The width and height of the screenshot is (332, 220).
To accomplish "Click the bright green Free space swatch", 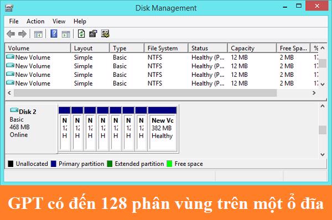I will pyautogui.click(x=169, y=164).
